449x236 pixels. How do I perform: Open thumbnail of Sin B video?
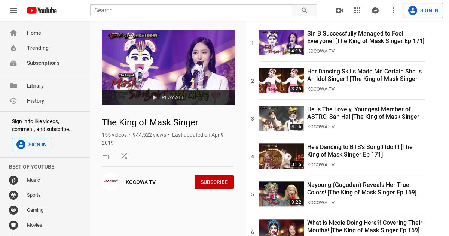(282, 43)
